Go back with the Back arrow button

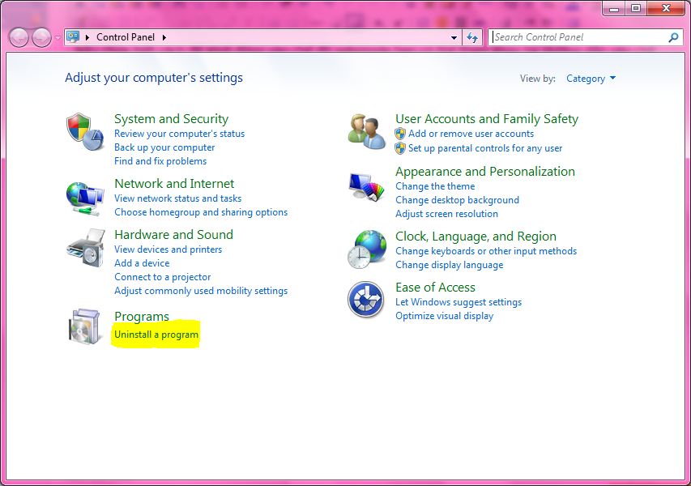19,37
